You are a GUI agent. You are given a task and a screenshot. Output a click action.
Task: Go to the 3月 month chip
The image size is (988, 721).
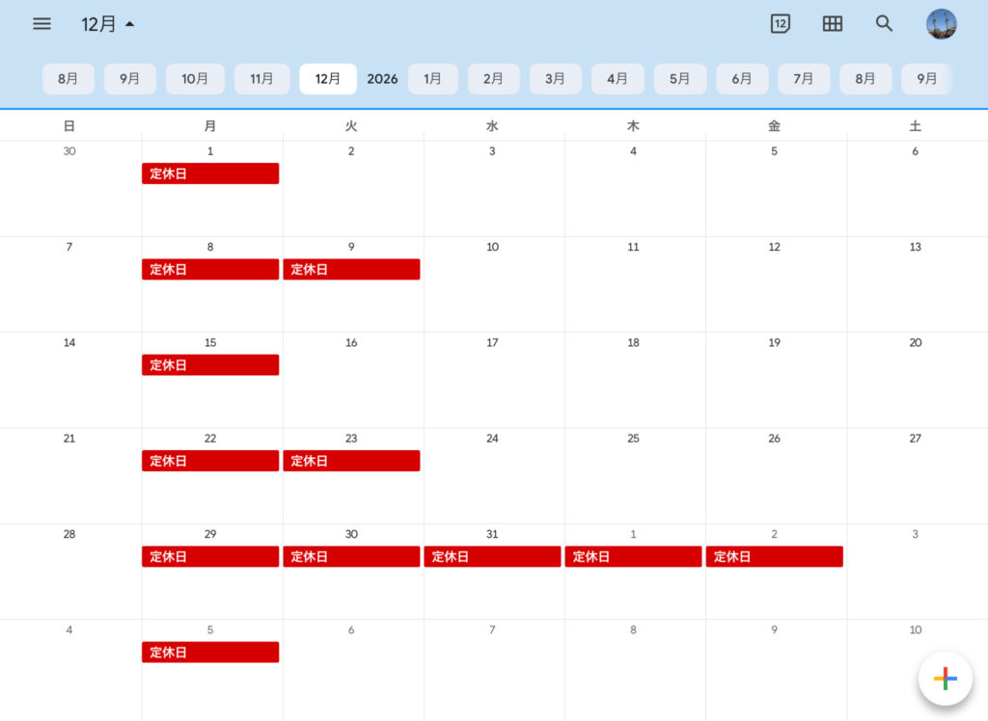555,79
